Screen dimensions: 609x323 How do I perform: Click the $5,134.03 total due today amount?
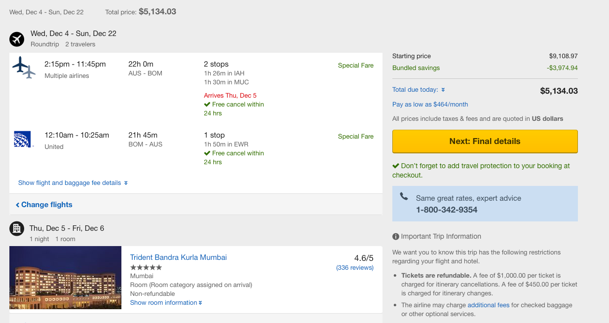point(559,91)
